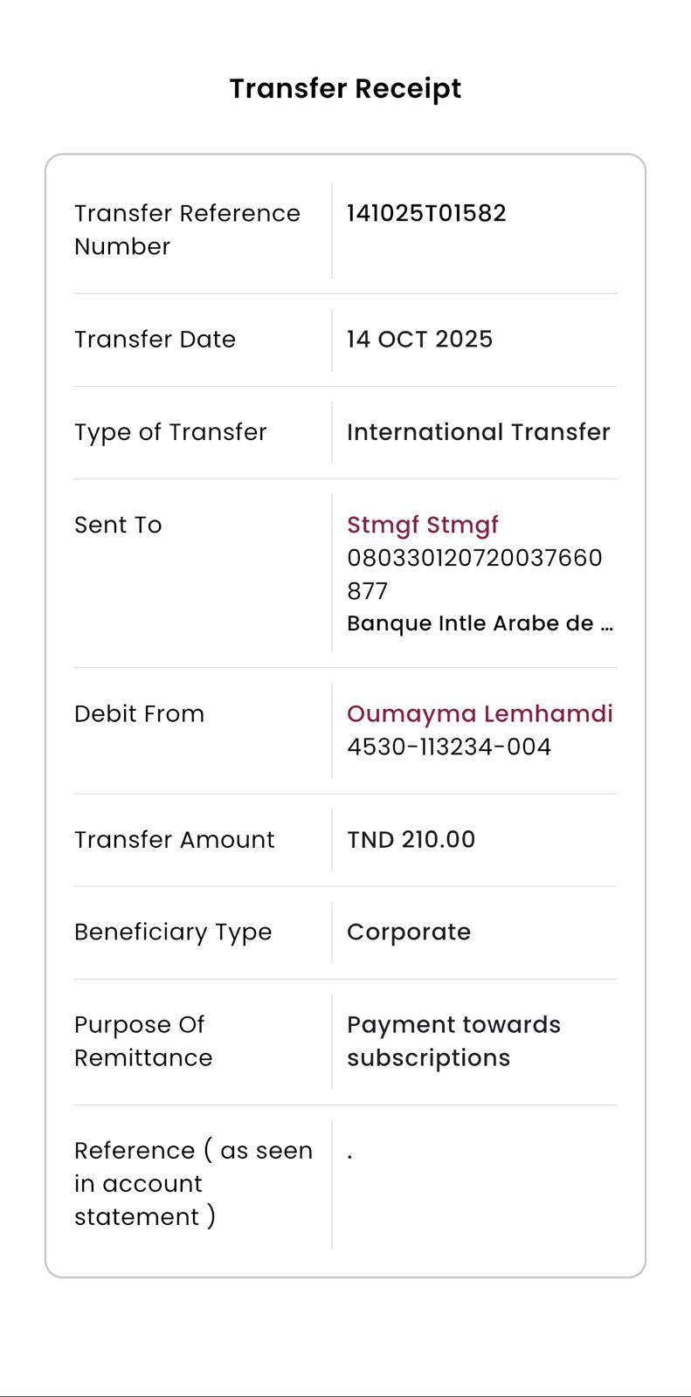Click the Reference as seen in account statement label
691x1397 pixels.
[193, 1183]
